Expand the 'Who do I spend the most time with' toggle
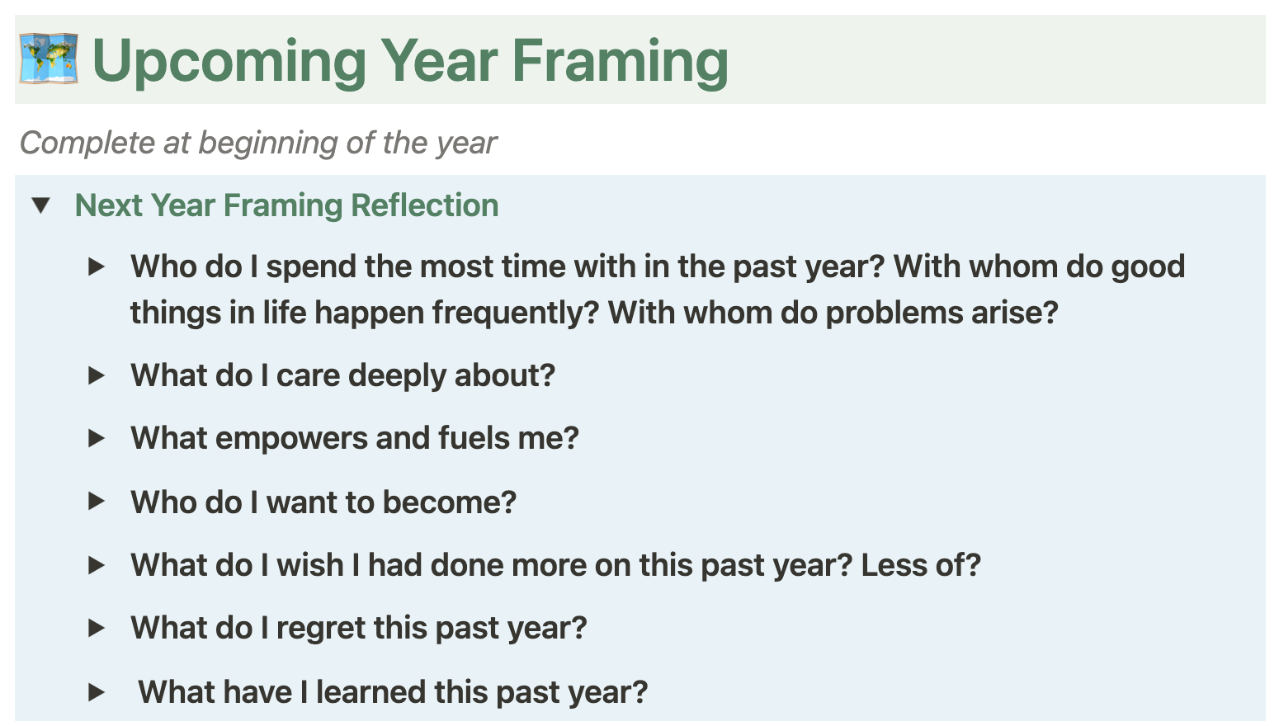Viewport: 1279px width, 726px height. click(x=97, y=266)
